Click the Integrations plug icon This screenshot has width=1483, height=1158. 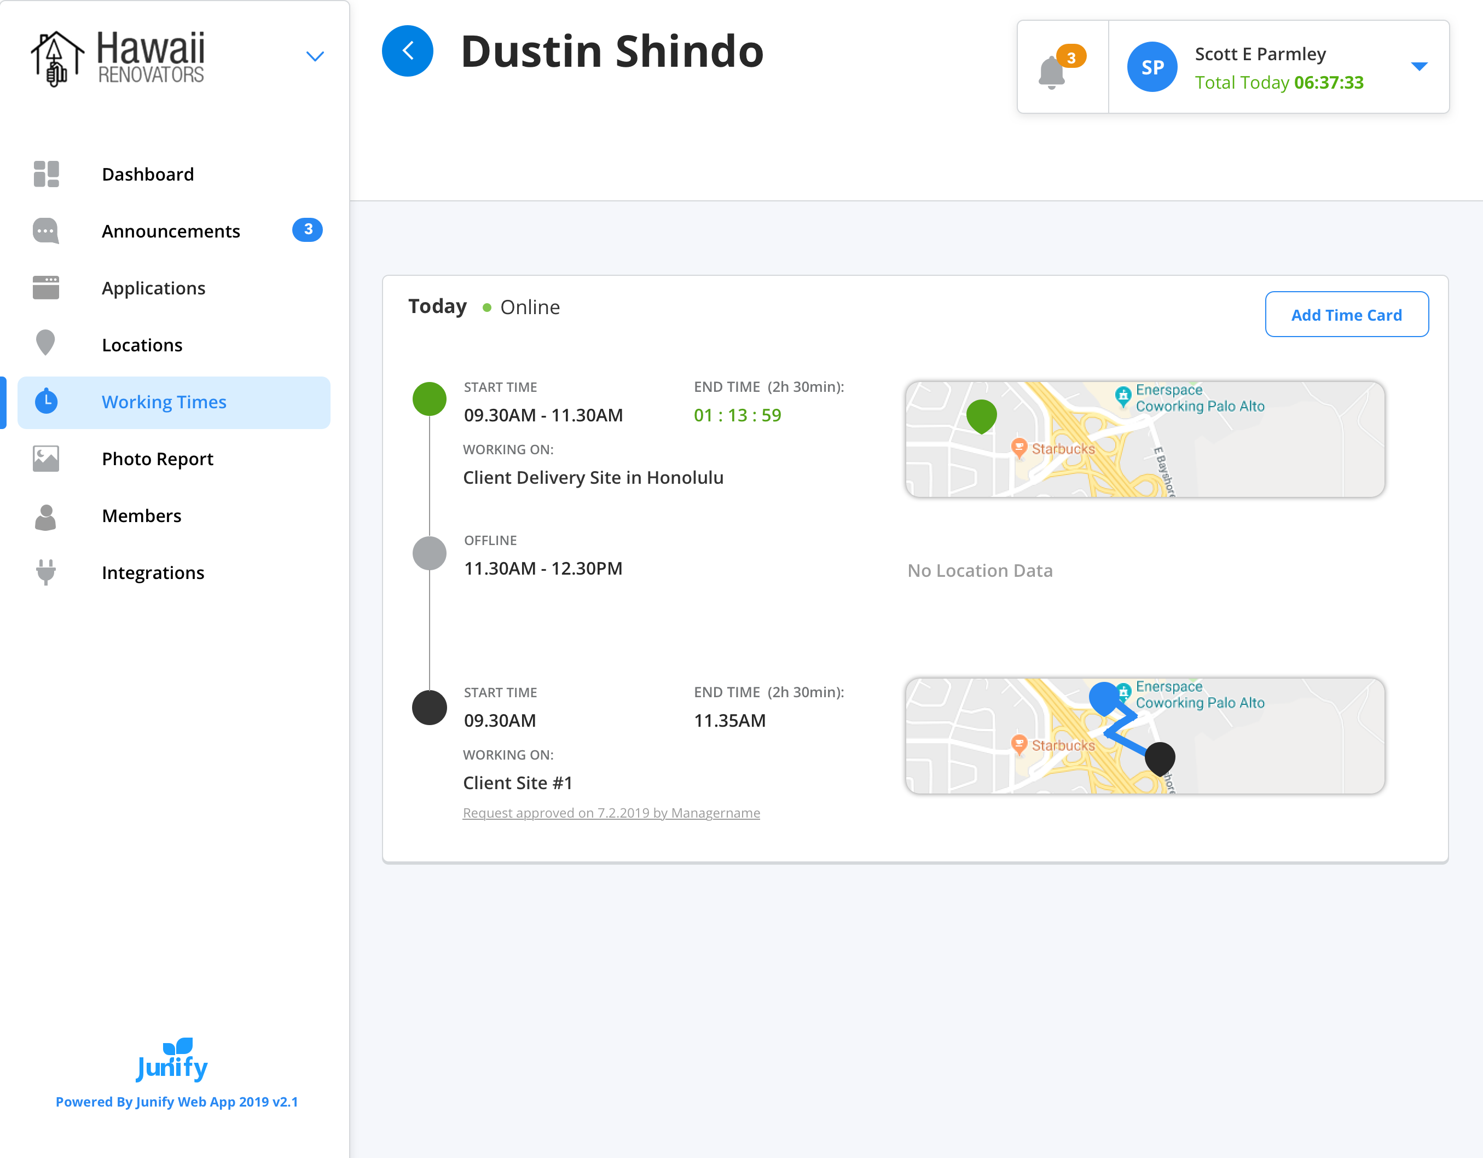[x=46, y=572]
